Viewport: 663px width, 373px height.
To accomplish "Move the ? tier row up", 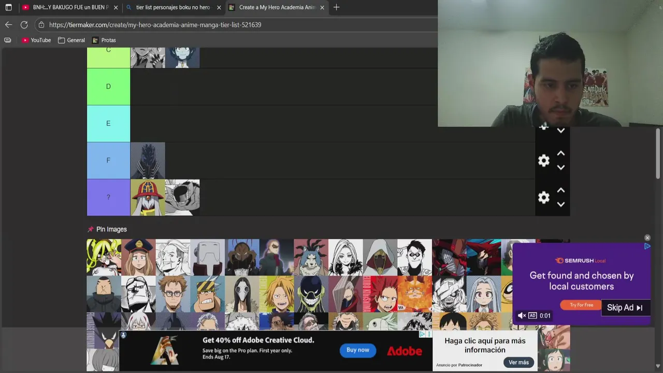I will 560,191.
